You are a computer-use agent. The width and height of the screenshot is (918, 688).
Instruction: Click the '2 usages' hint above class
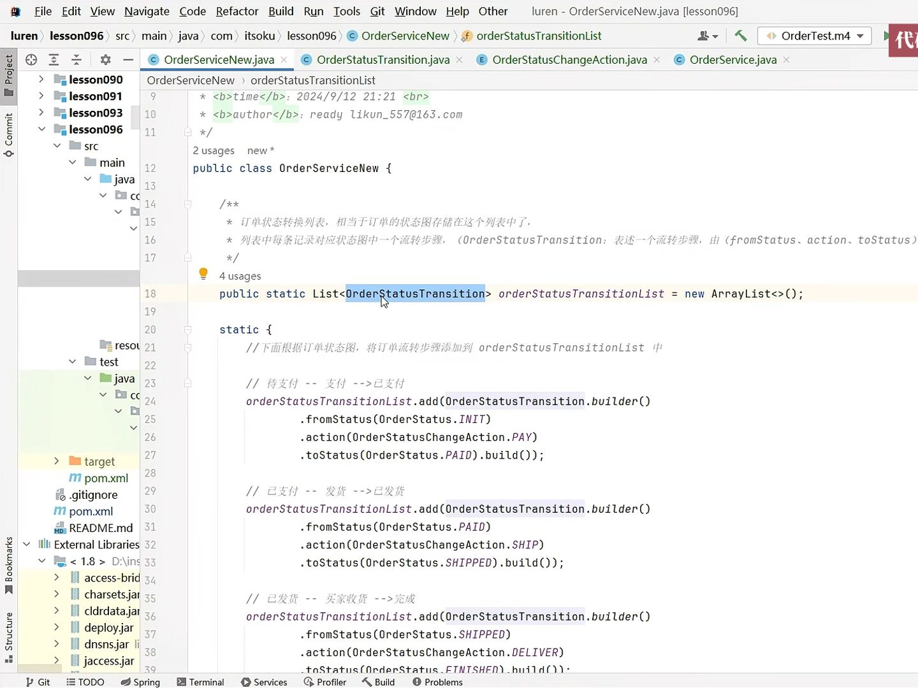[214, 150]
